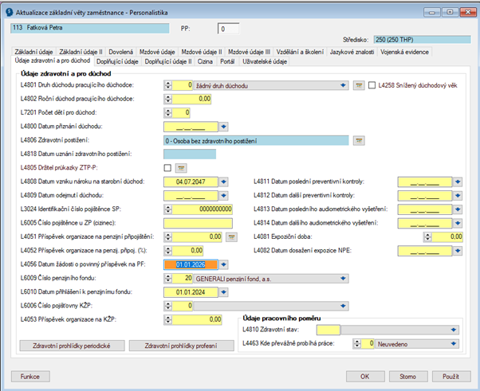This screenshot has height=391, width=480.
Task: Check the Držitel průkazky ZTP-P box
Action: point(167,168)
